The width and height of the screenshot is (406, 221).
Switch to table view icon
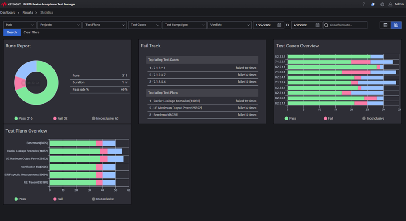385,25
